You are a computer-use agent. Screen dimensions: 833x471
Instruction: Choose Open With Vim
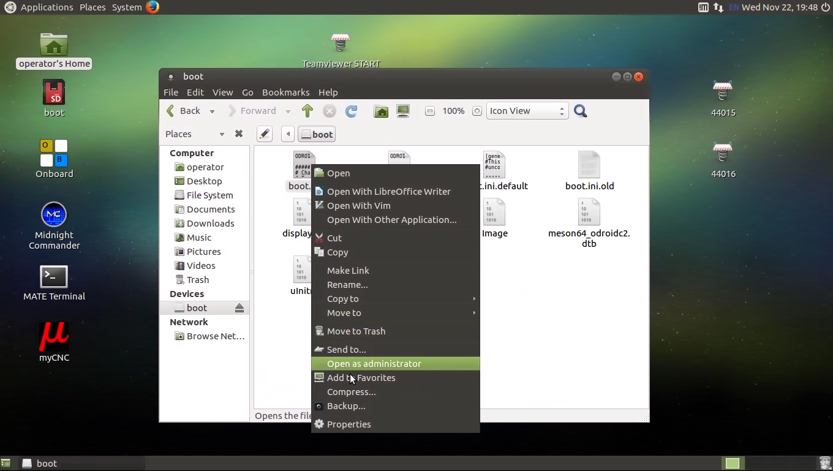[358, 206]
